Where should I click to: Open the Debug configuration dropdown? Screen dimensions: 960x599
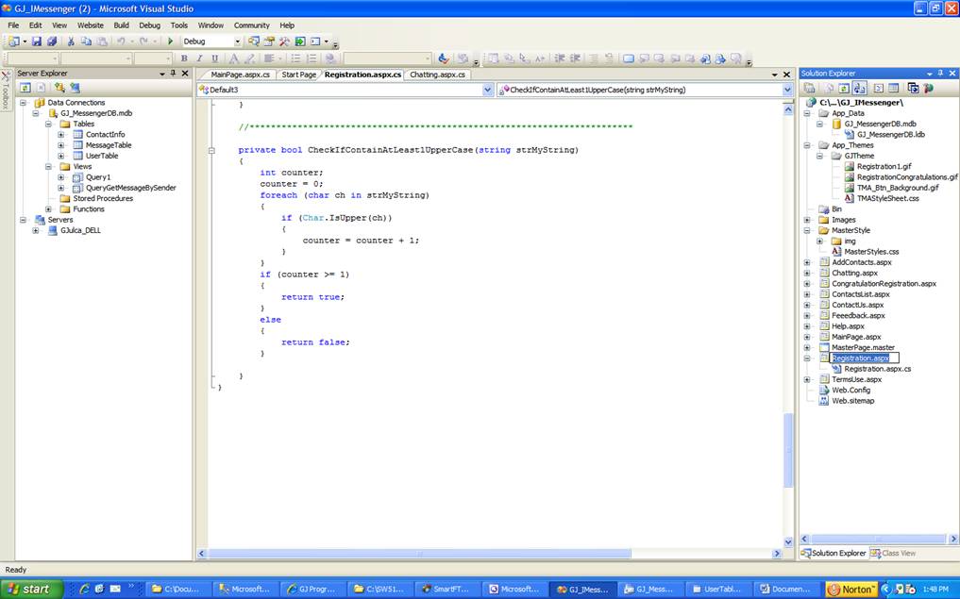point(238,42)
